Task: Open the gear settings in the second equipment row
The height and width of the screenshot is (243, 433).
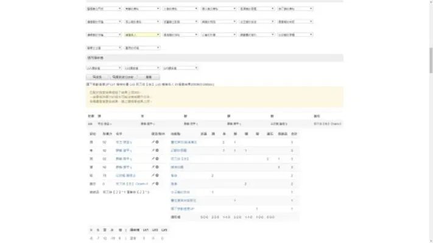Action: click(157, 150)
